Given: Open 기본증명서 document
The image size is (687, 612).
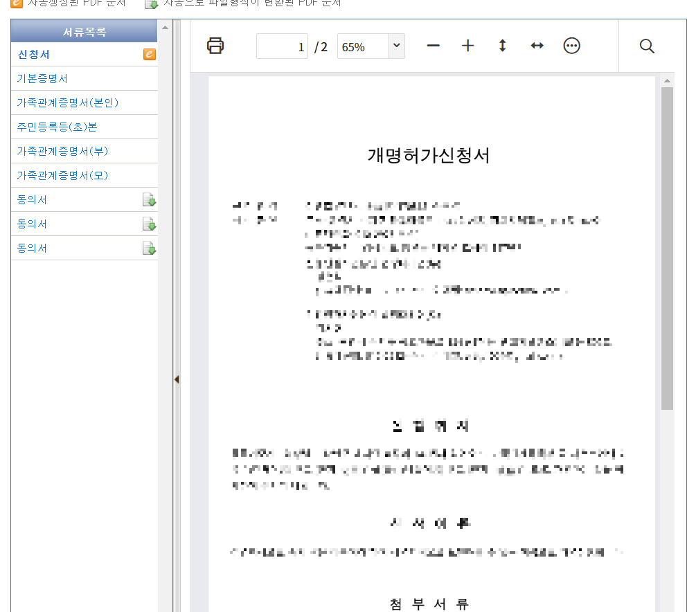Looking at the screenshot, I should [42, 78].
